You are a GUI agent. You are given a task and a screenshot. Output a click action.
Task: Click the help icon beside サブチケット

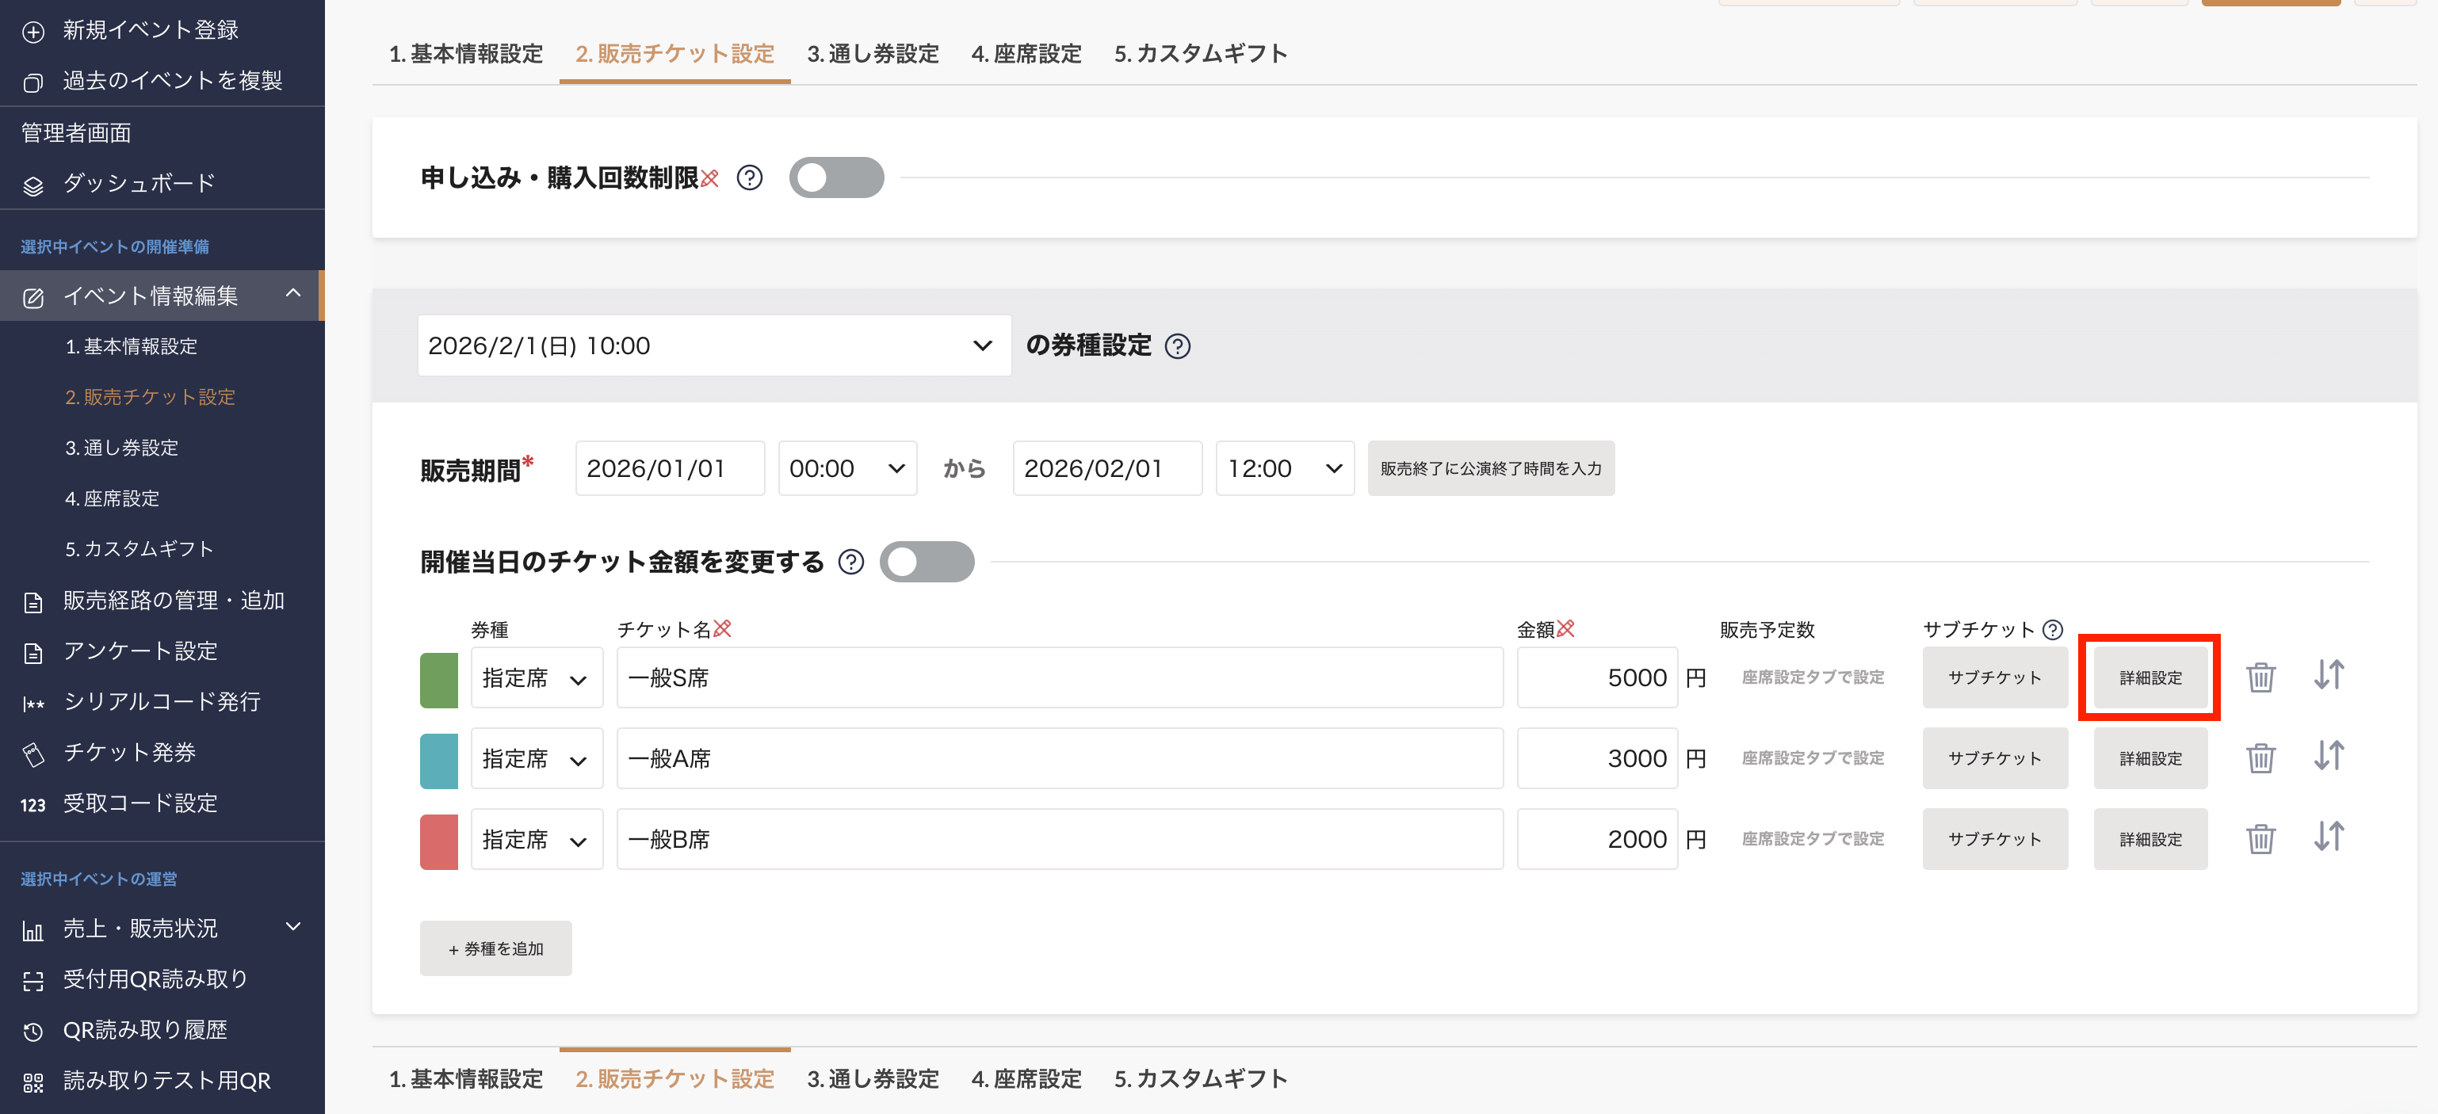pos(2052,629)
